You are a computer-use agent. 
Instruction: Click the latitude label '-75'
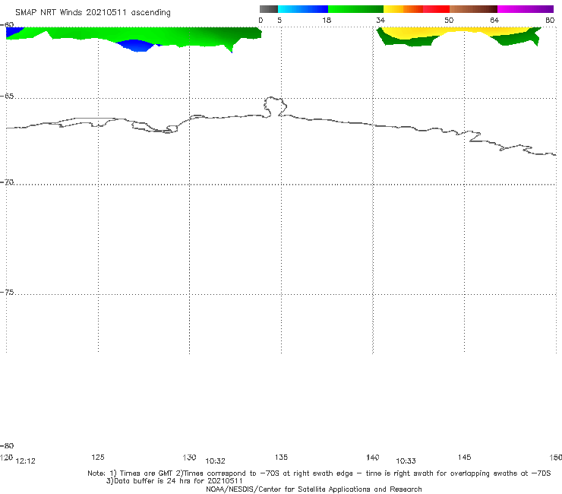pyautogui.click(x=7, y=293)
